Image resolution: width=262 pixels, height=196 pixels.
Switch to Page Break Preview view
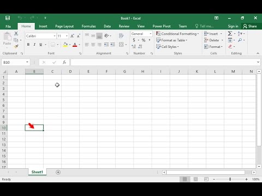point(206,179)
